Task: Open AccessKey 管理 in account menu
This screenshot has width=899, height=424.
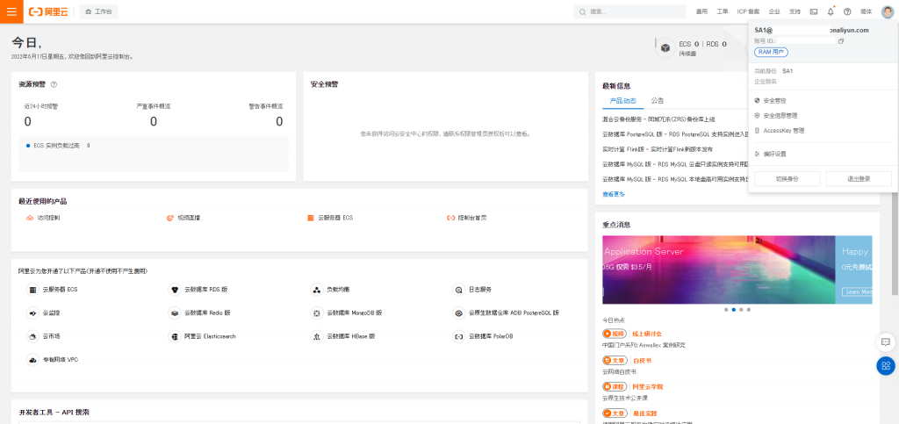Action: (x=784, y=131)
